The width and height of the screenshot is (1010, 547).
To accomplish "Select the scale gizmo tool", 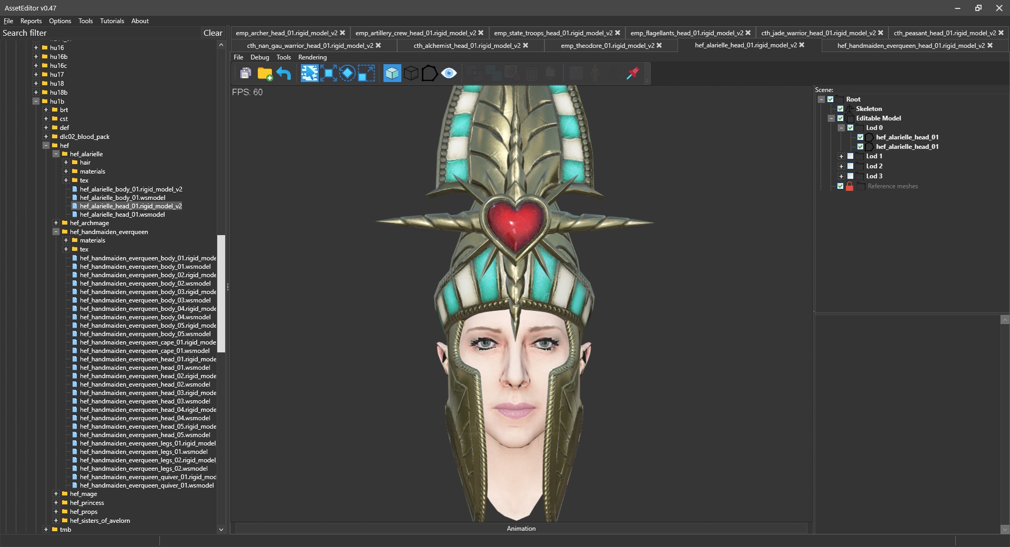I will pyautogui.click(x=366, y=74).
